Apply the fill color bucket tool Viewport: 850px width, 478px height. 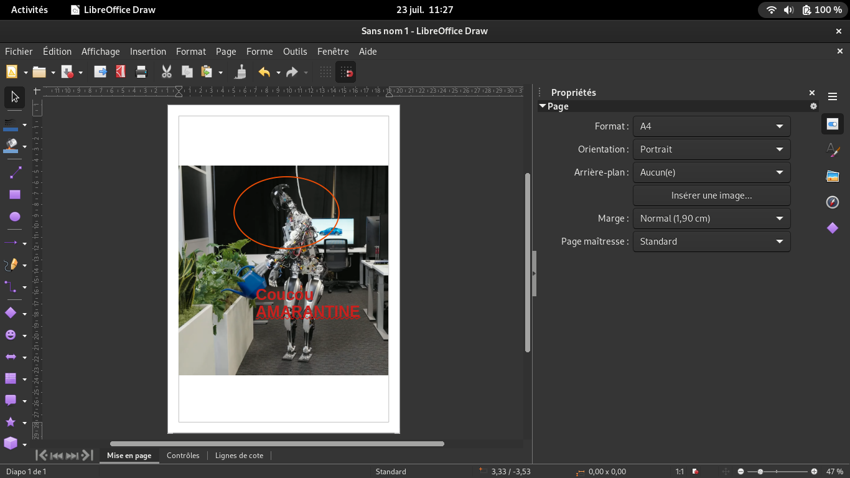11,146
